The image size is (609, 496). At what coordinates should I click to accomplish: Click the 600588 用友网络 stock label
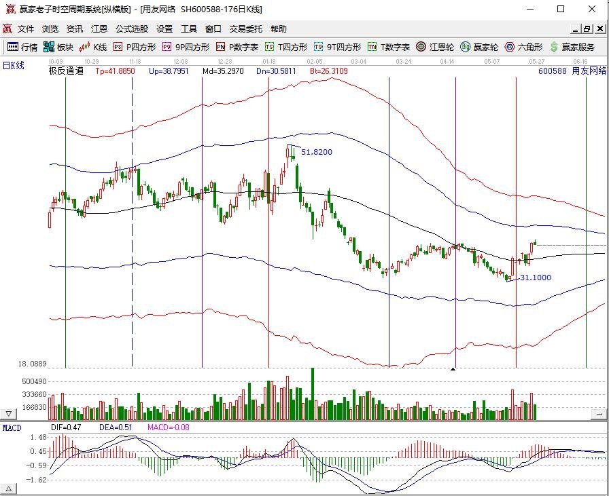(x=572, y=71)
